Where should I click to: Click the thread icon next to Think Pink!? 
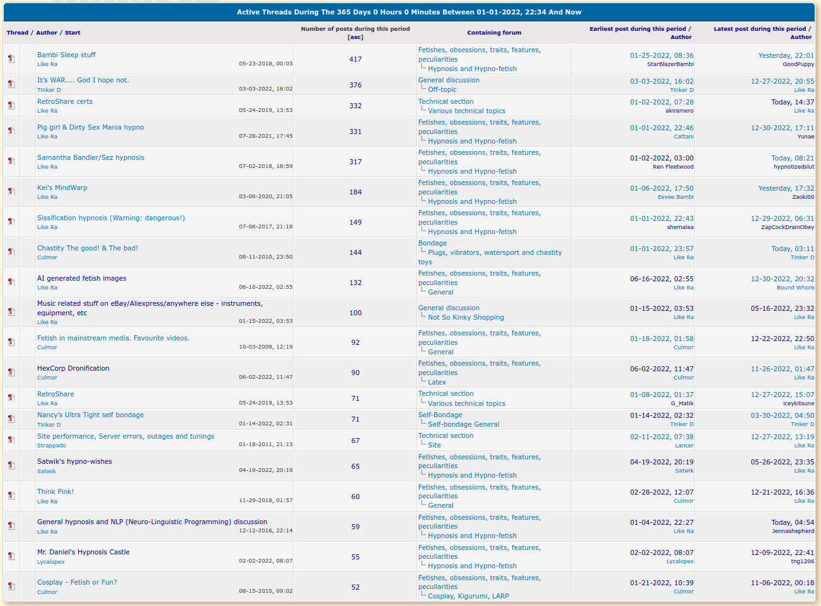(x=11, y=496)
